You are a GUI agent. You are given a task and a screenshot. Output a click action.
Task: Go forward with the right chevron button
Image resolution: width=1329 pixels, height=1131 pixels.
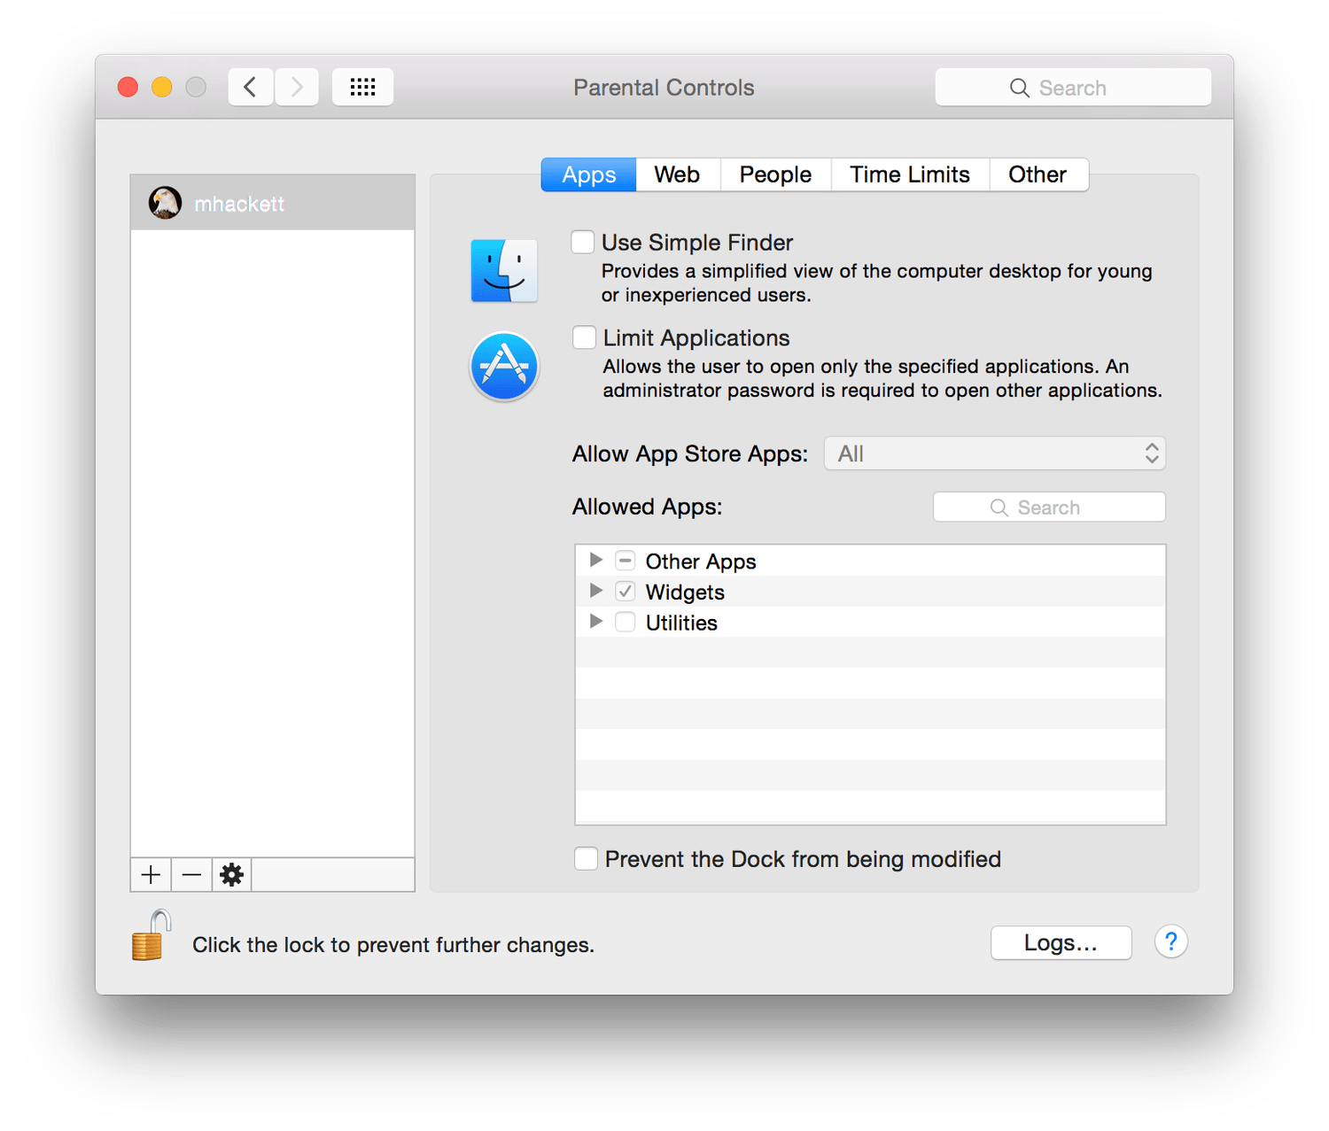click(297, 87)
